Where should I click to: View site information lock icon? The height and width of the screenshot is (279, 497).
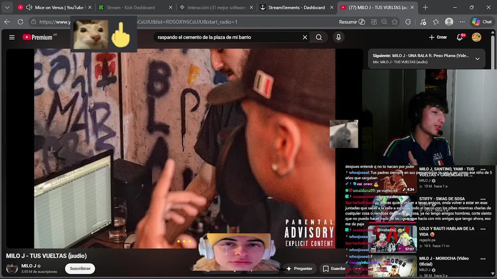pyautogui.click(x=33, y=22)
